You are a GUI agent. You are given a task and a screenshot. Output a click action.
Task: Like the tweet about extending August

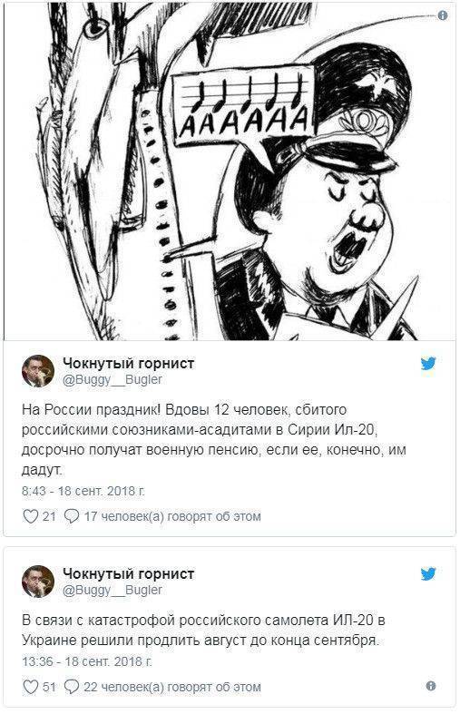pyautogui.click(x=30, y=687)
